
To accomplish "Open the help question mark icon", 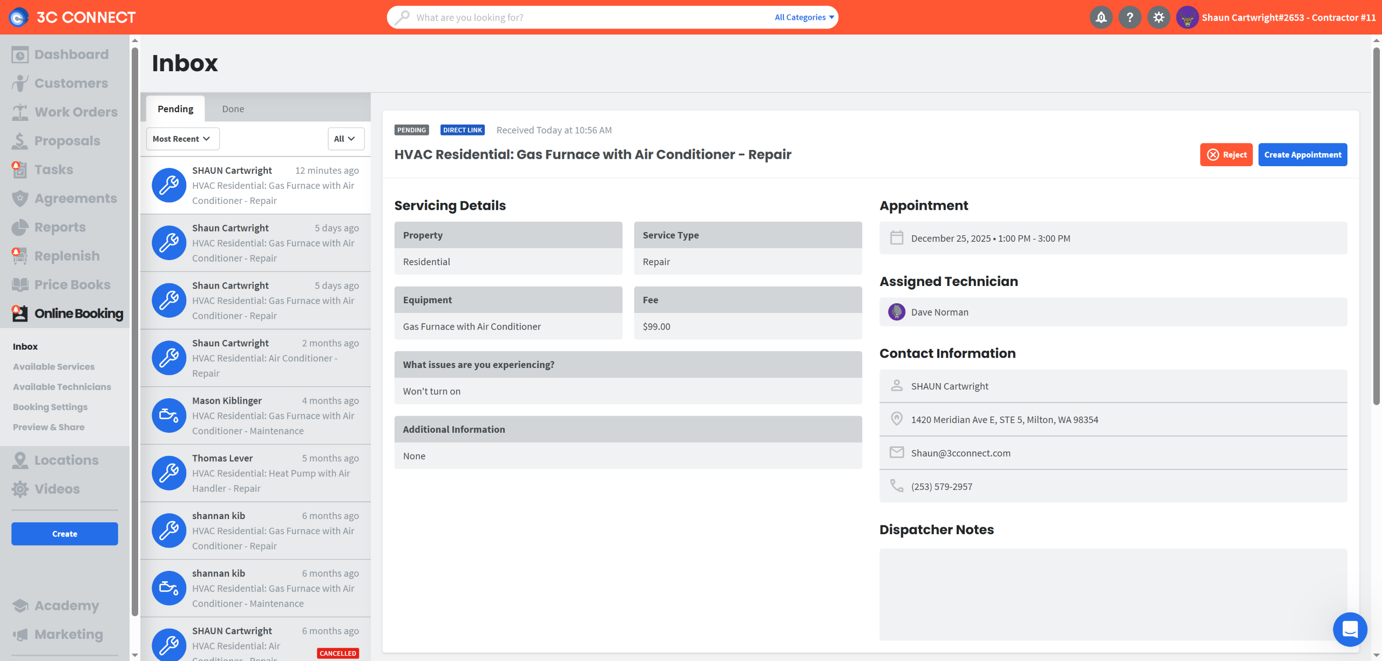I will tap(1129, 17).
